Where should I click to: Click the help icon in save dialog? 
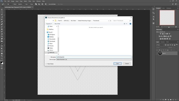pyautogui.click(x=130, y=24)
